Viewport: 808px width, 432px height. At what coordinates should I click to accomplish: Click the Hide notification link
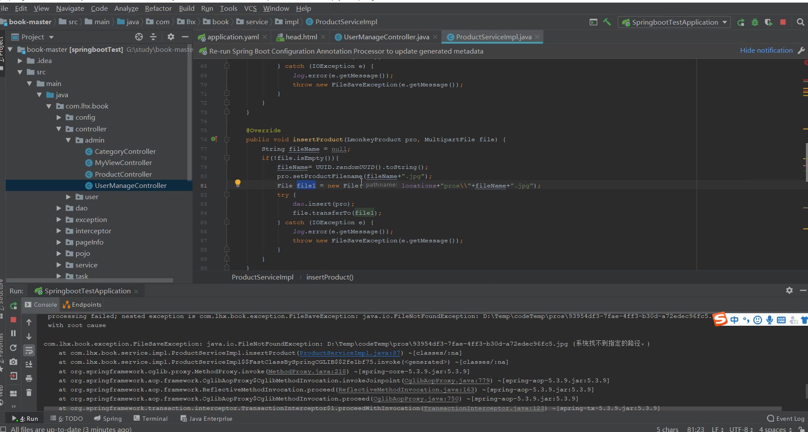coord(766,51)
